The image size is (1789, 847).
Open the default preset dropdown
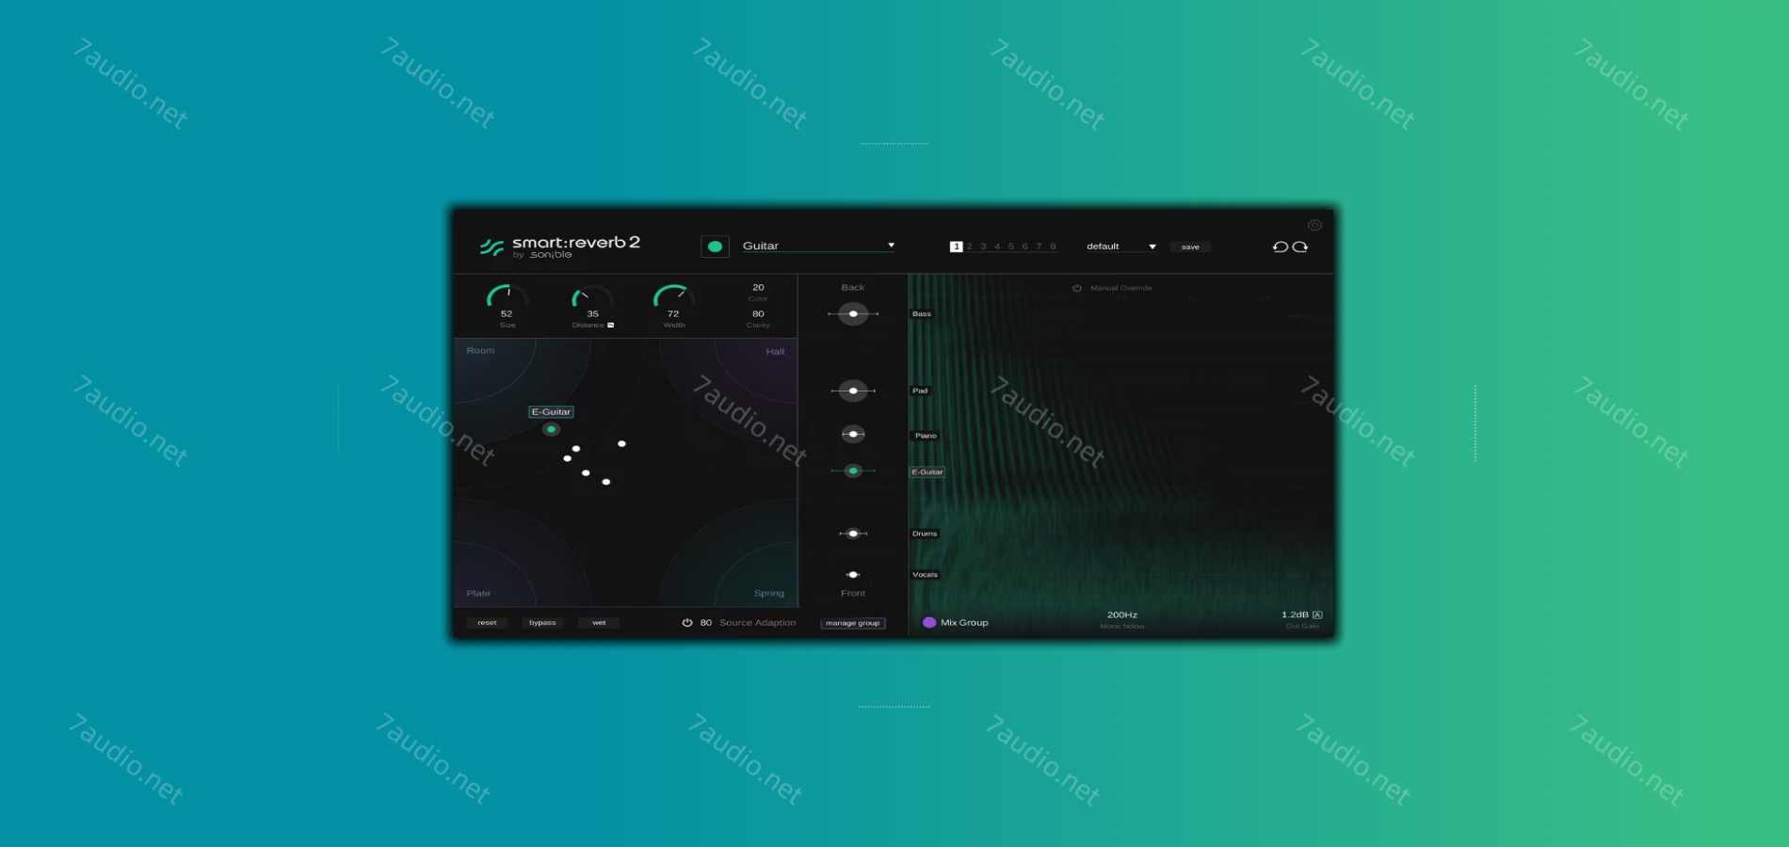[1120, 247]
